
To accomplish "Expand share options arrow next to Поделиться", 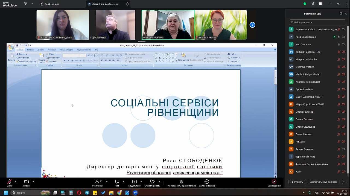I will click(141, 182).
